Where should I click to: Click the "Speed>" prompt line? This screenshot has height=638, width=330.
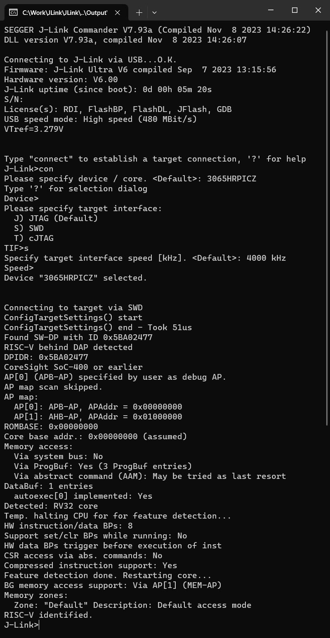coord(19,268)
